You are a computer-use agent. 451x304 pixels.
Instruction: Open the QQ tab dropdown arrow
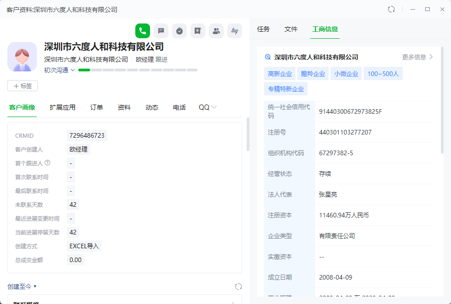tap(214, 107)
